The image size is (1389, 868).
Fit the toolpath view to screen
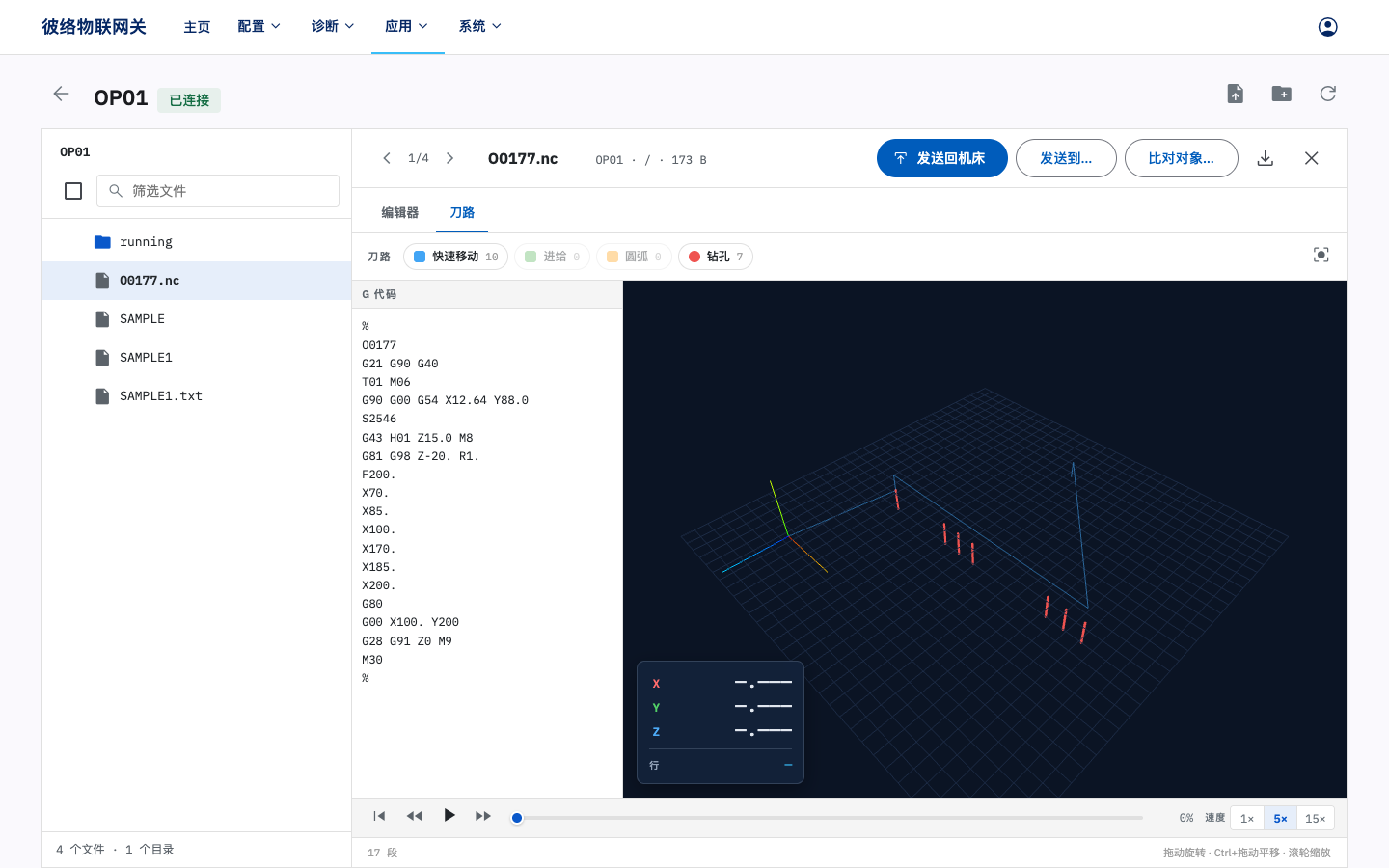point(1321,255)
